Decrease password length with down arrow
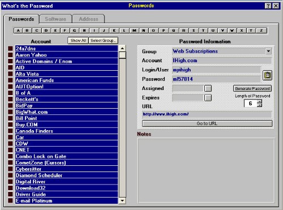This screenshot has width=283, height=210. [x=260, y=105]
